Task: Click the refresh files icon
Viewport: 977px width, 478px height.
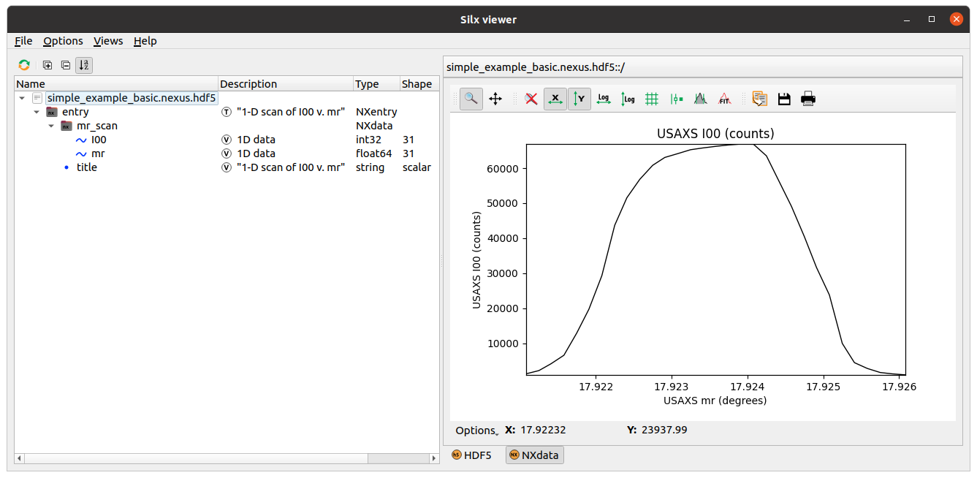Action: click(x=24, y=65)
